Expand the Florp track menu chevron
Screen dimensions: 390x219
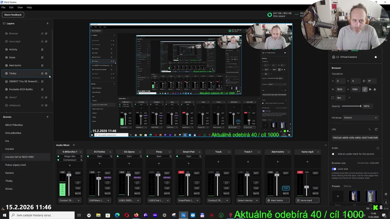coord(169,152)
